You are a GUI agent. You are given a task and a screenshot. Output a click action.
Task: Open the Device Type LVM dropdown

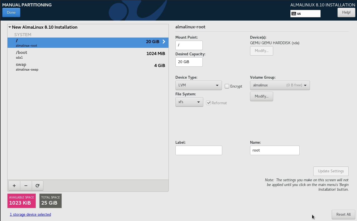pos(198,85)
